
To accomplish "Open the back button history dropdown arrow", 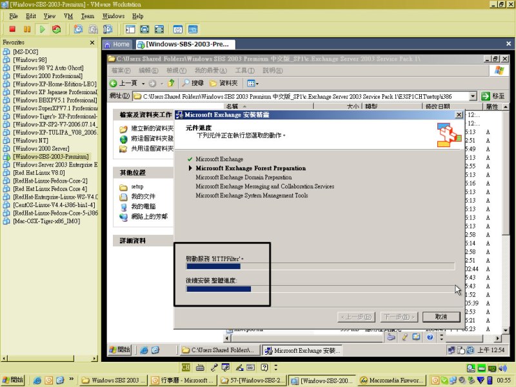I will click(143, 84).
